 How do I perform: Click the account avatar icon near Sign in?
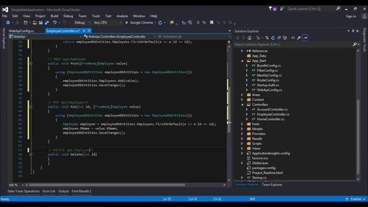coord(364,16)
